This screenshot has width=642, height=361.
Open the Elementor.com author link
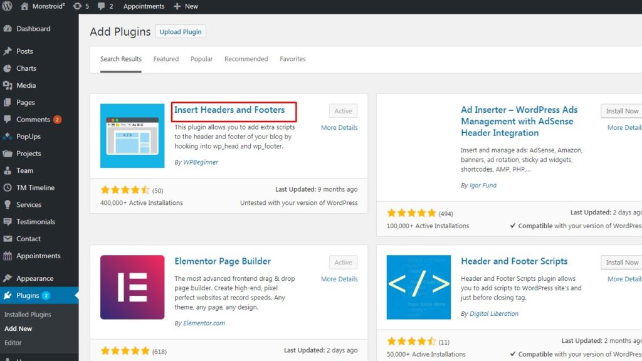coord(204,323)
